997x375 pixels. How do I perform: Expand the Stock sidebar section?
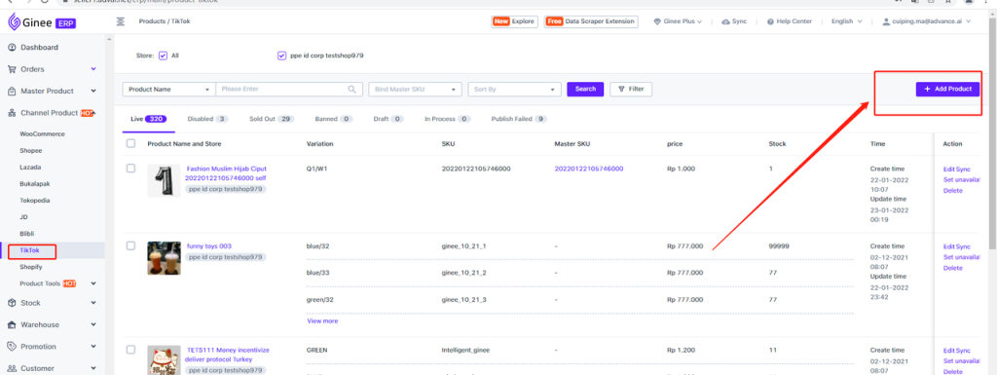click(x=93, y=303)
